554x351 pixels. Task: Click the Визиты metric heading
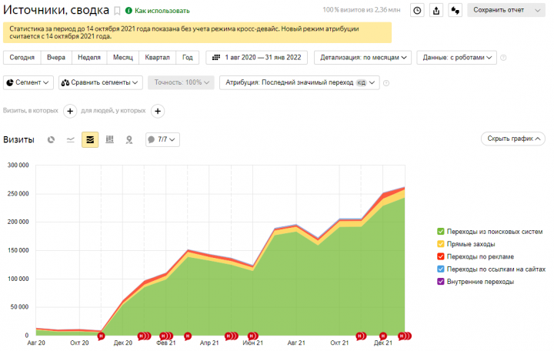pyautogui.click(x=18, y=139)
